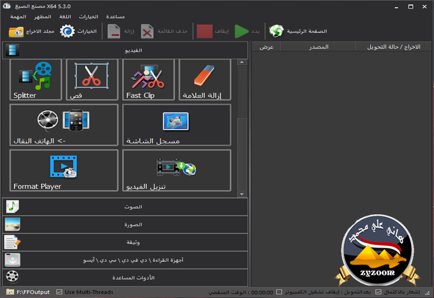Image resolution: width=434 pixels, height=298 pixels.
Task: Open the قص crop tool
Action: pyautogui.click(x=92, y=80)
